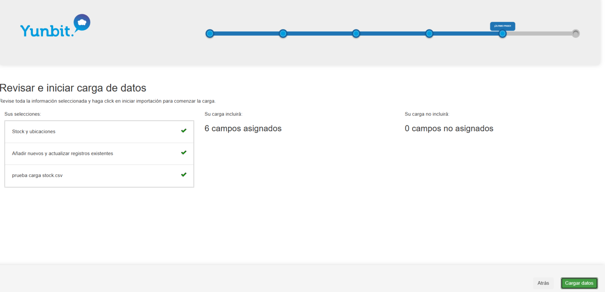Screen dimensions: 605x292
Task: Click checkmark beside prueba carga stock.csv
Action: tap(184, 175)
